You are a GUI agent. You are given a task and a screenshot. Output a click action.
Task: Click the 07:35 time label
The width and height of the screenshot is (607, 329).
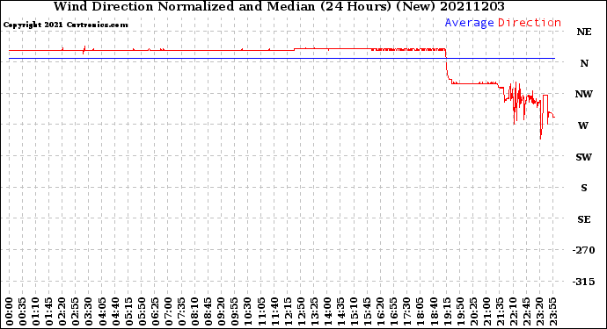(x=181, y=311)
